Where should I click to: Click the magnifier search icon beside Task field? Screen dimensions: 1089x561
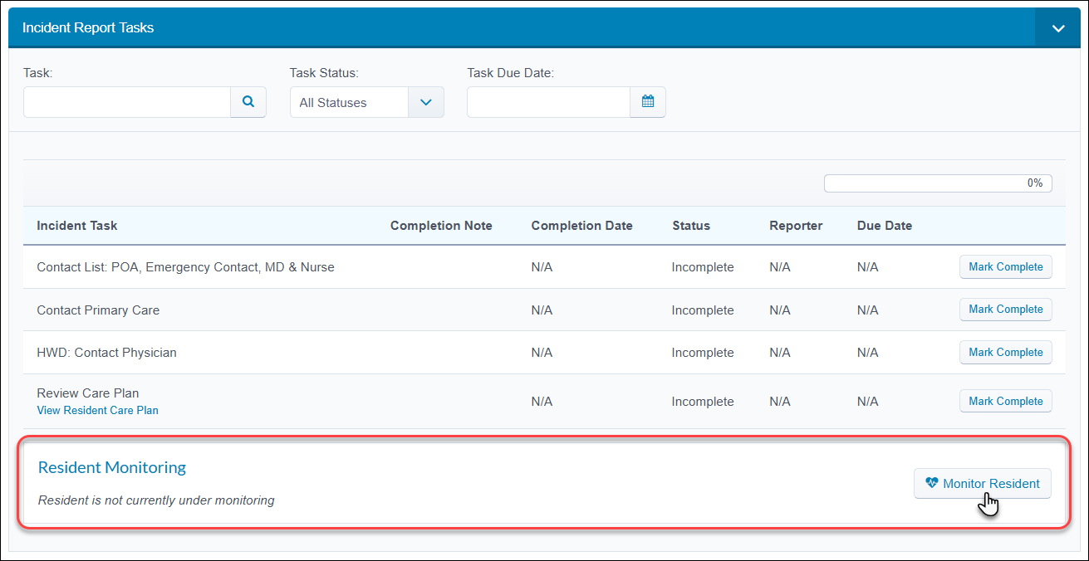coord(248,102)
